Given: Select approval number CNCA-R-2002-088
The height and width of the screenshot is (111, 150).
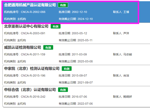Looking at the screenshot, I should (33, 12).
